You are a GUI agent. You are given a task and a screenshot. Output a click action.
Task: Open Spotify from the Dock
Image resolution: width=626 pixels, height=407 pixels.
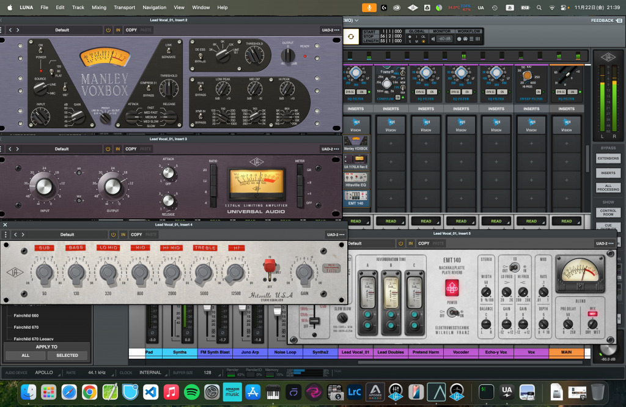pos(191,391)
